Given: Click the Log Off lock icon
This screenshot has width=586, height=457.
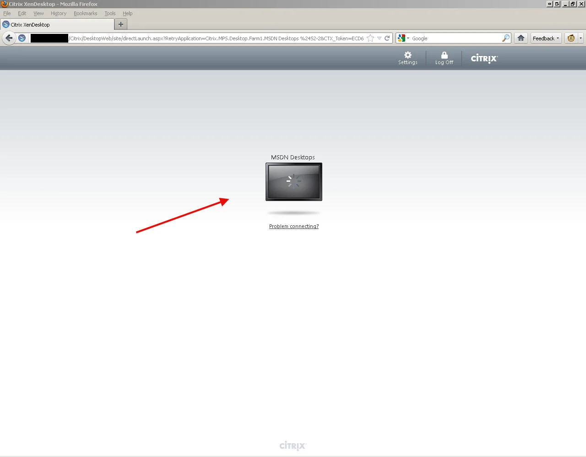Looking at the screenshot, I should coord(444,55).
